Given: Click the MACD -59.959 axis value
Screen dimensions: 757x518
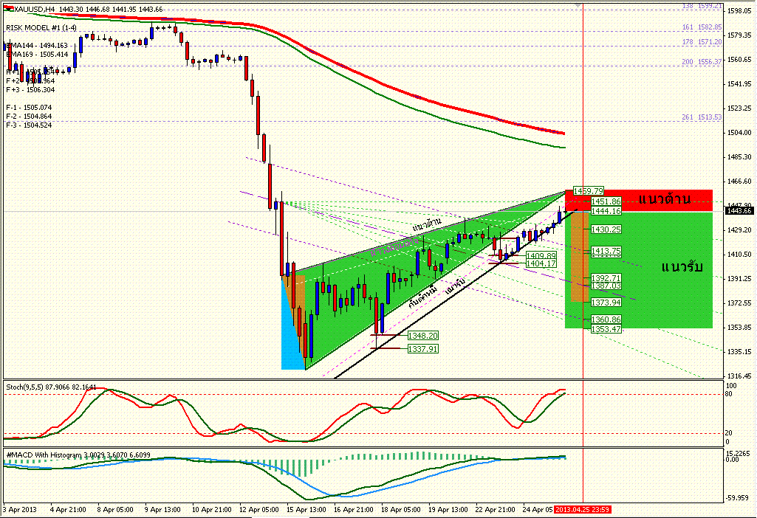Looking at the screenshot, I should 739,498.
